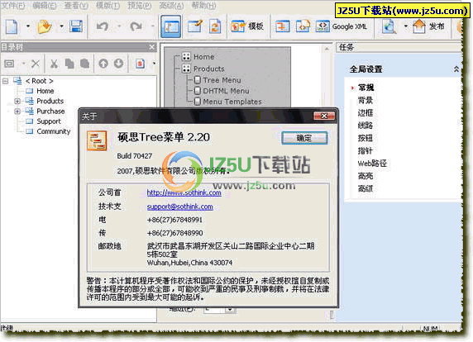The width and height of the screenshot is (473, 342).
Task: Close the 关于 dialog with the red X
Action: tap(324, 116)
